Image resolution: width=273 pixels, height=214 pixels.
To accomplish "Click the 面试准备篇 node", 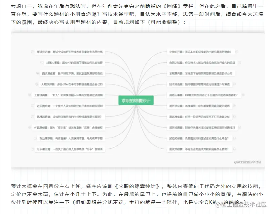I will [x=199, y=117].
